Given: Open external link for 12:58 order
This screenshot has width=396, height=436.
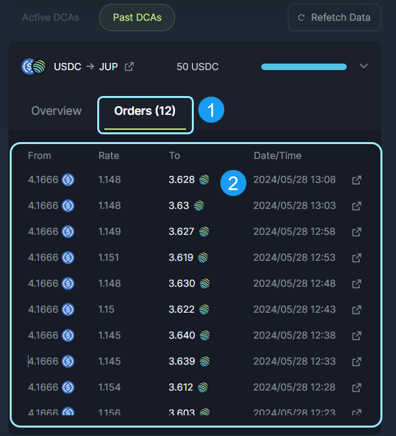Looking at the screenshot, I should 356,232.
